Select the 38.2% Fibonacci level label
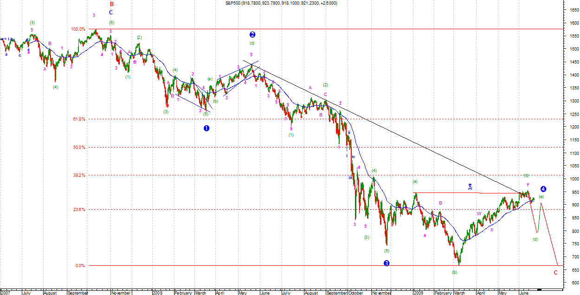 (79, 175)
